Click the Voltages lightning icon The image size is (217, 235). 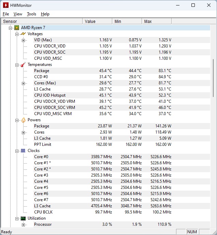23,34
